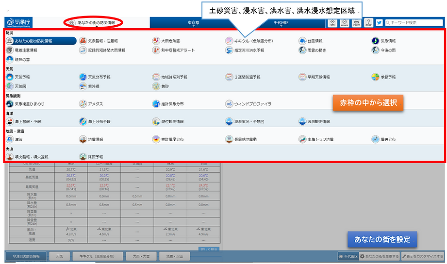The image size is (447, 264).
Task: Open 海上警報・予報 marine warnings
Action: (x=24, y=121)
